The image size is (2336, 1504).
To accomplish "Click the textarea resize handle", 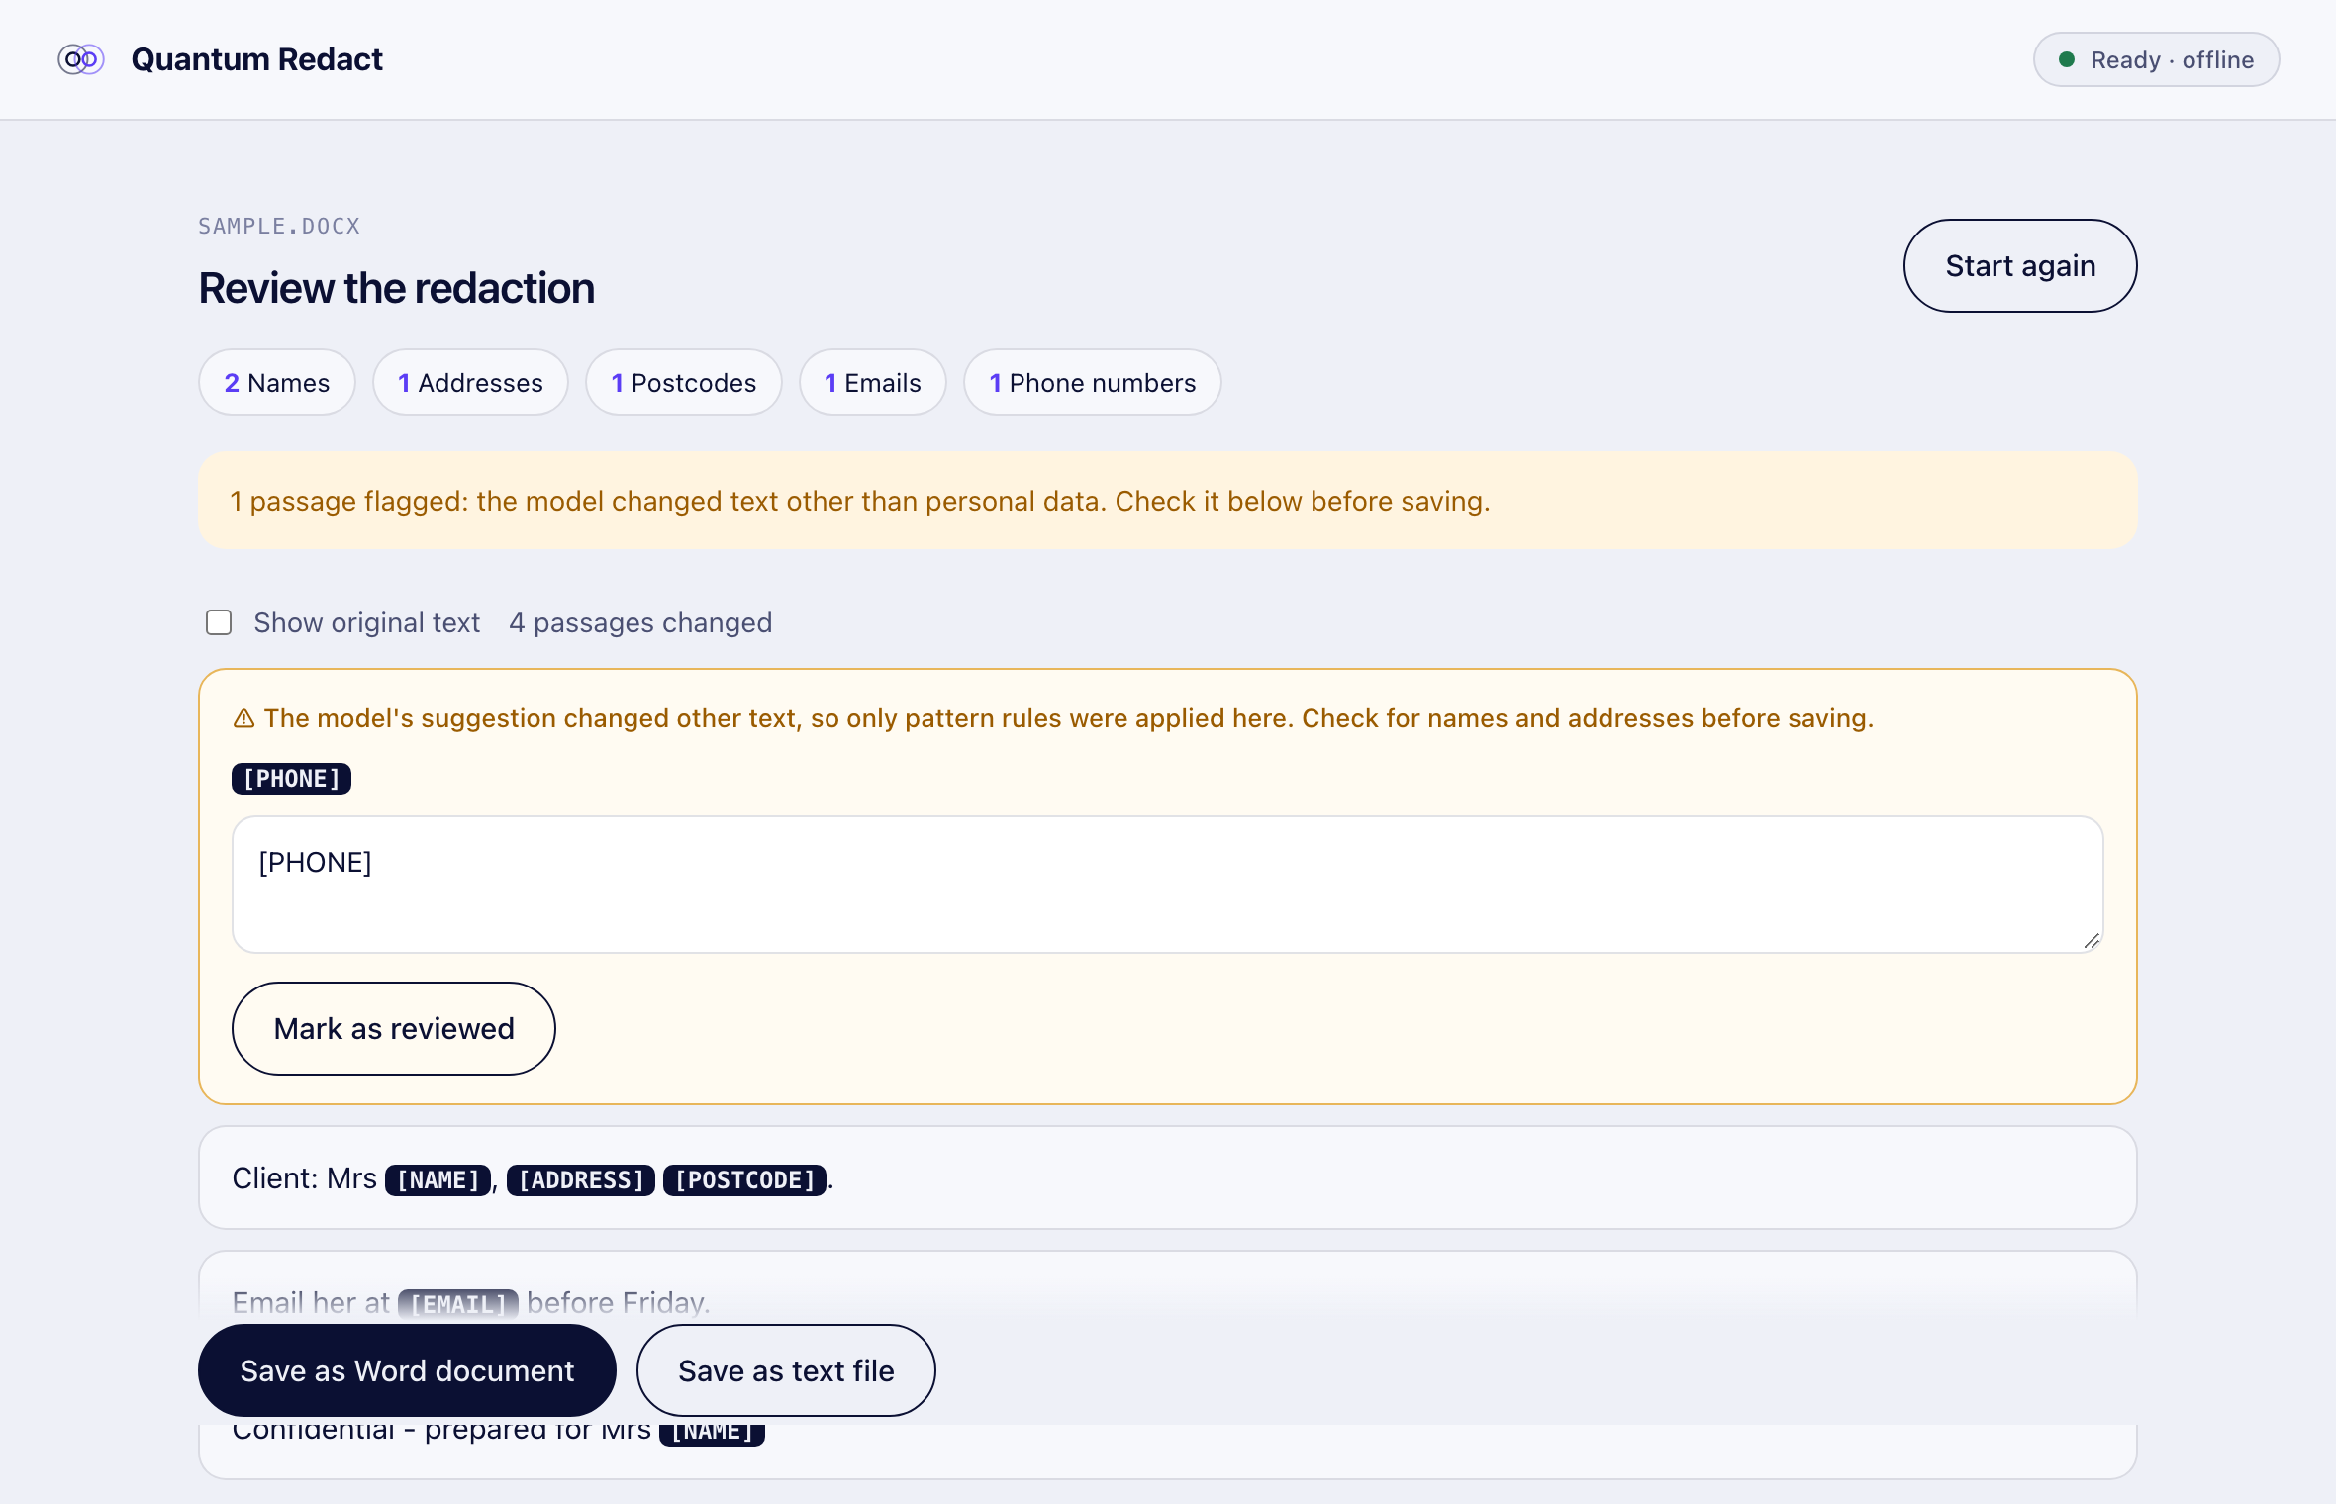I will coord(2091,941).
